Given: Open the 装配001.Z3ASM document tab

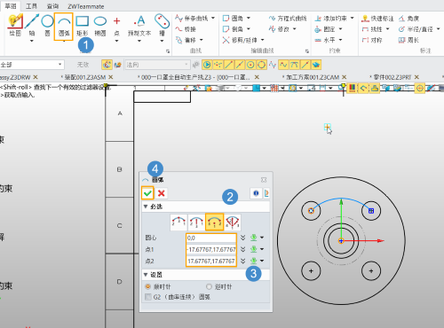Looking at the screenshot, I should [84, 77].
